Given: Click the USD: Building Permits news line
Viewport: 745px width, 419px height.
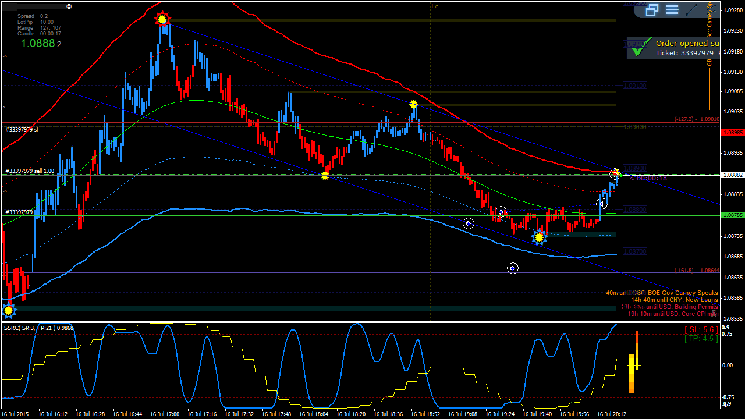Looking at the screenshot, I should [669, 307].
